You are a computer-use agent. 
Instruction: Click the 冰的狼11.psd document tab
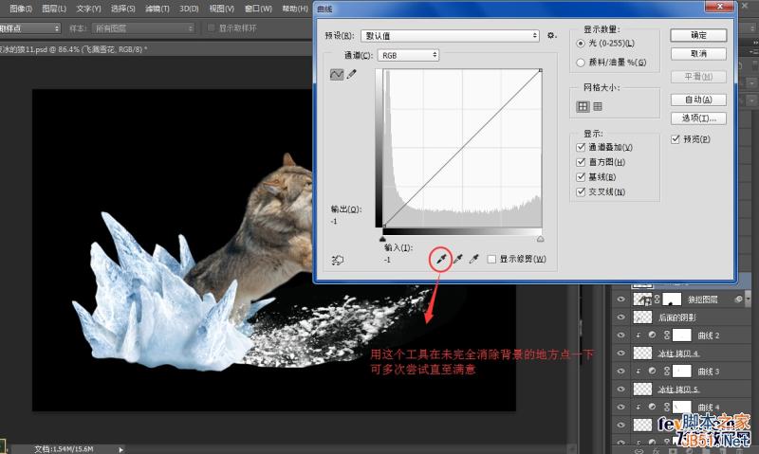point(74,49)
